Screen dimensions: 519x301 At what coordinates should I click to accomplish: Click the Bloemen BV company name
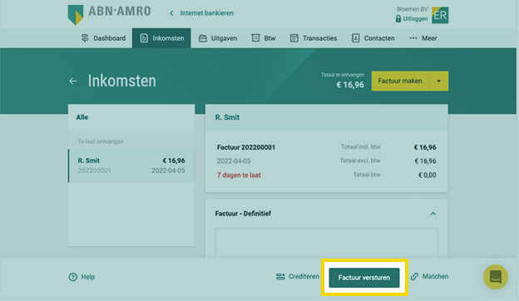(412, 9)
